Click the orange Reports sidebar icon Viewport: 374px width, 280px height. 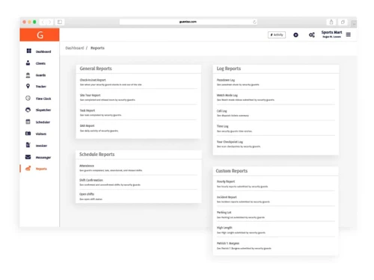point(28,169)
